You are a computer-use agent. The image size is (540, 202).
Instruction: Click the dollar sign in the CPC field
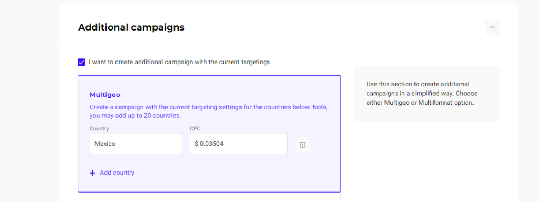(196, 144)
